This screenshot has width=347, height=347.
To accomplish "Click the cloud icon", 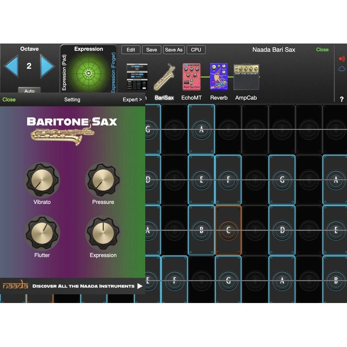I will (x=342, y=69).
